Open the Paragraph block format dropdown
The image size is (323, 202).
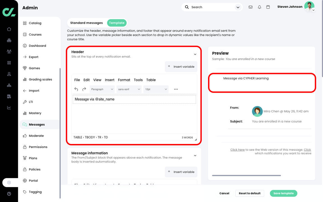coord(102,89)
